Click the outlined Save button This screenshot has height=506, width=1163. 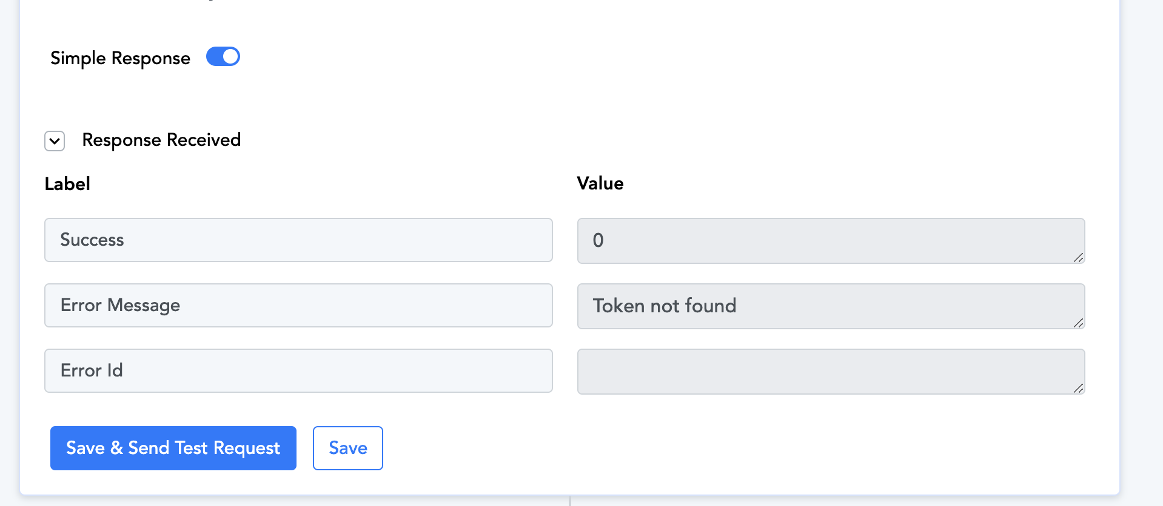(348, 448)
